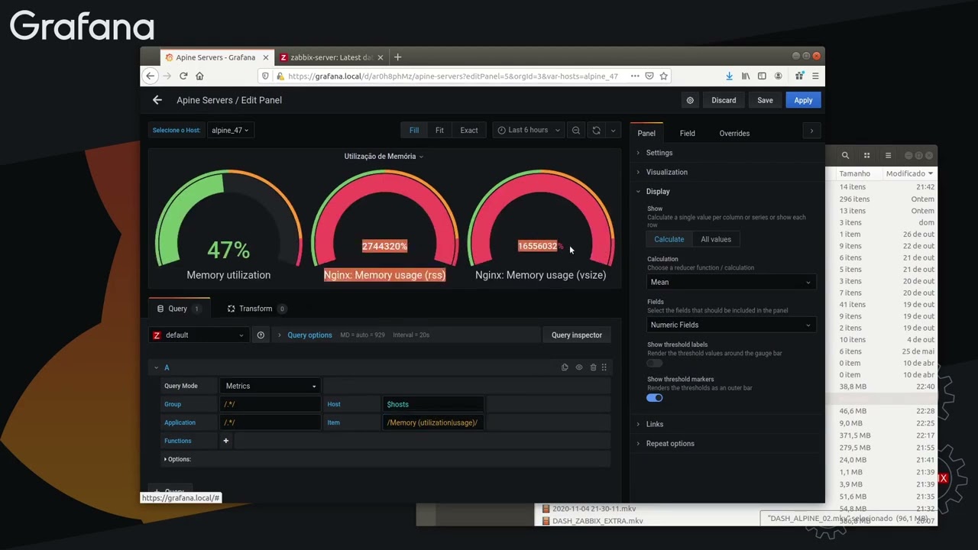Open the data source help icon

click(261, 335)
